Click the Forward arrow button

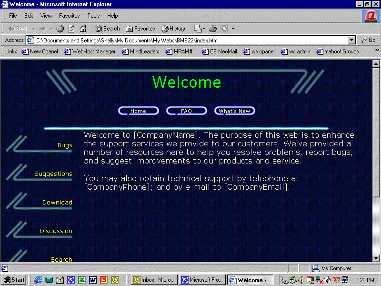pos(42,29)
